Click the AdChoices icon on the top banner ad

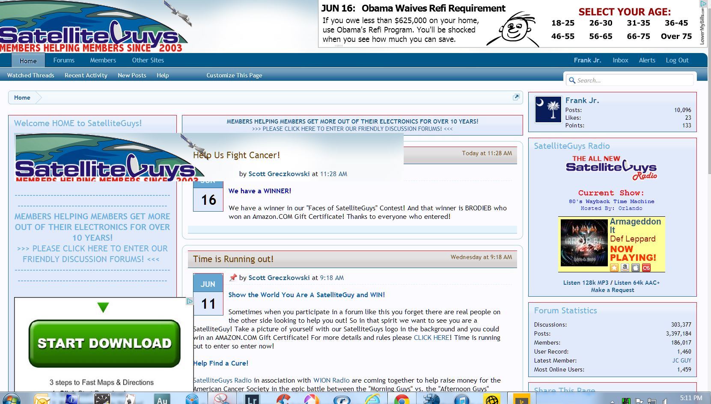(703, 3)
